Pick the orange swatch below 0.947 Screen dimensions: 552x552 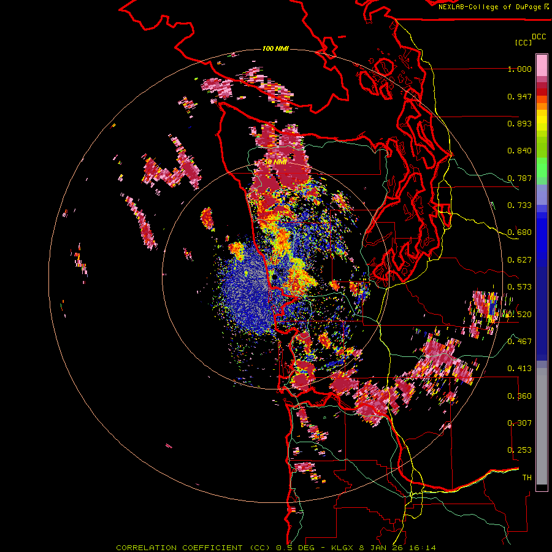click(542, 106)
